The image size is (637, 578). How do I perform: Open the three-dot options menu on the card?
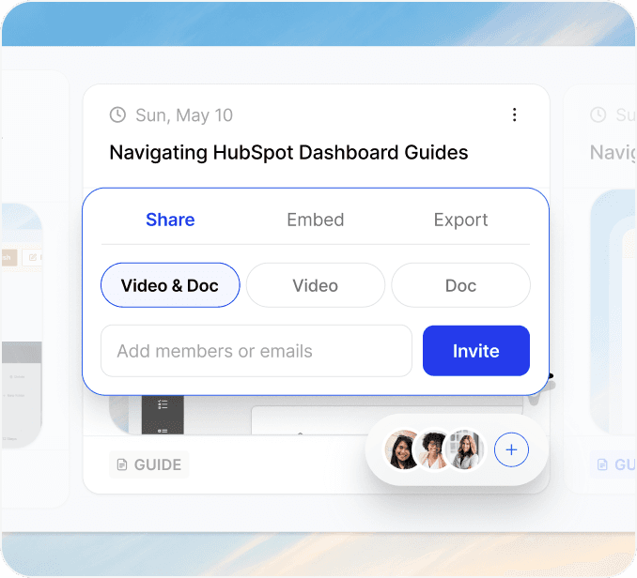click(514, 114)
